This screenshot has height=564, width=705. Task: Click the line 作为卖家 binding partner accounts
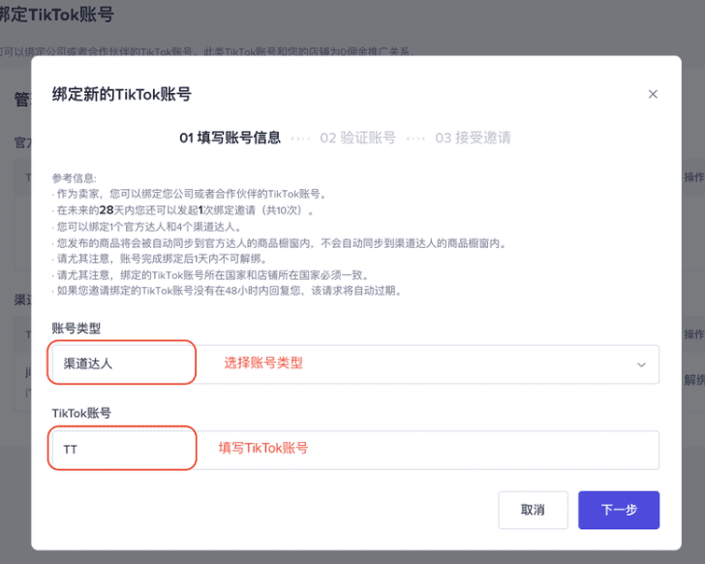pyautogui.click(x=189, y=194)
